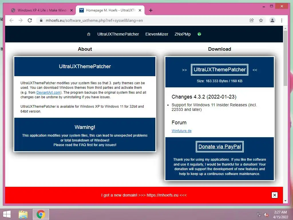293x220 pixels.
Task: Click the scrollbar down arrow
Action: (x=285, y=201)
